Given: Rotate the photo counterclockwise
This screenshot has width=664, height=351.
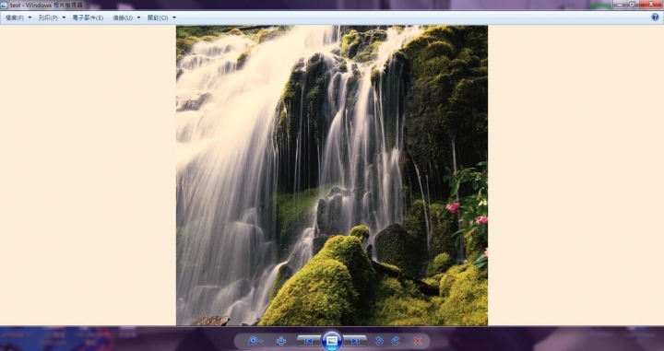Looking at the screenshot, I should [379, 341].
